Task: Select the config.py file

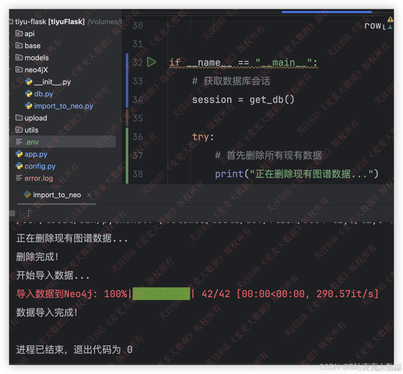Action: tap(40, 166)
